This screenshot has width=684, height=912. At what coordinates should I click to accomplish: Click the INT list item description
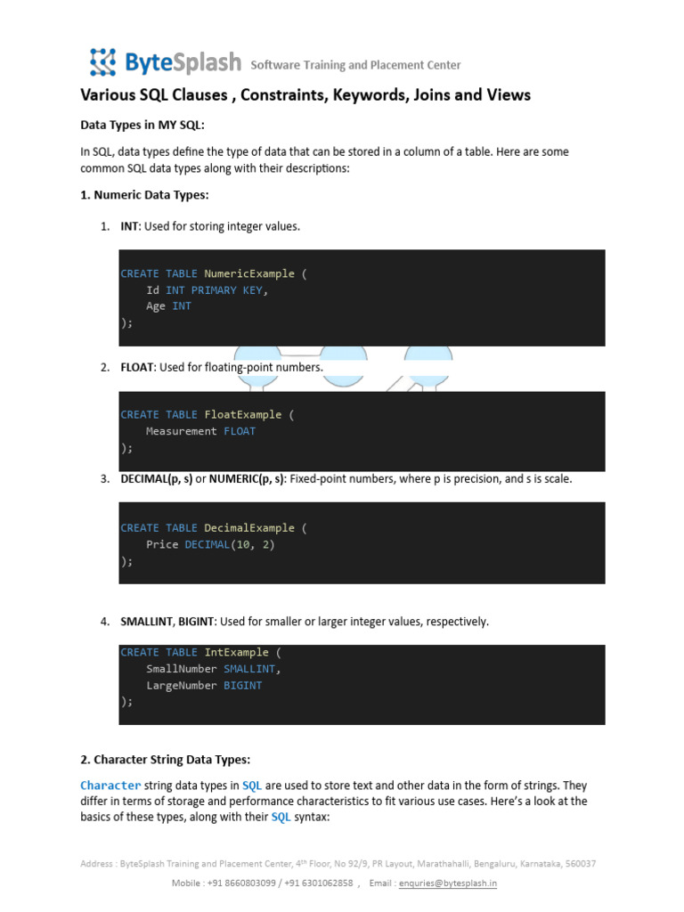coord(210,226)
